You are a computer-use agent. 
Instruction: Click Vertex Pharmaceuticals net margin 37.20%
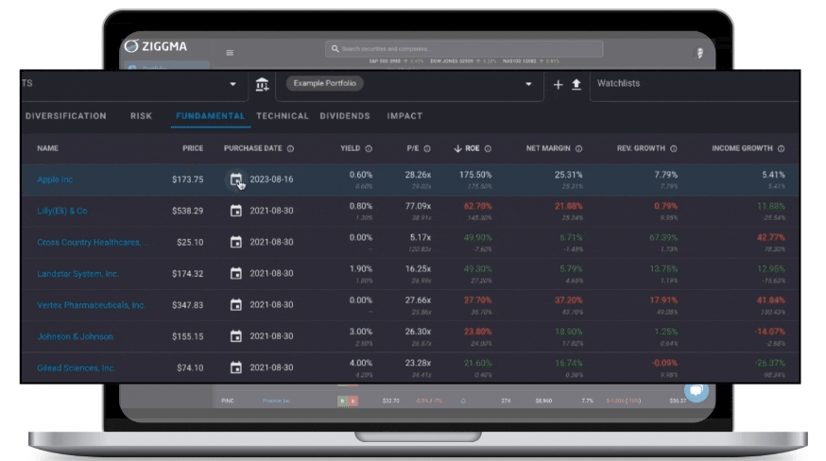(x=568, y=300)
